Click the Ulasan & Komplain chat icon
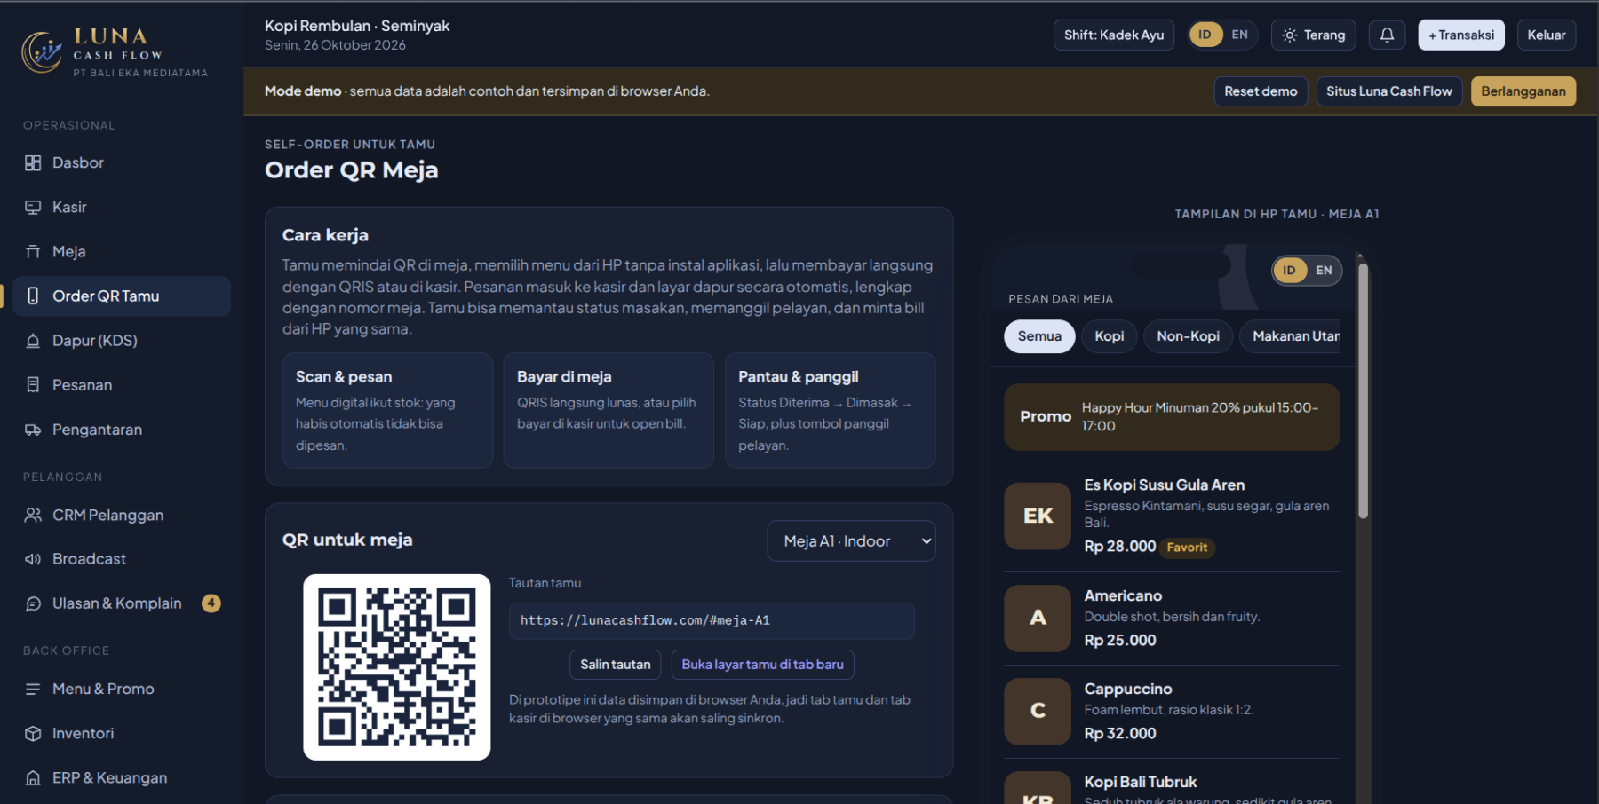The height and width of the screenshot is (804, 1599). (33, 603)
